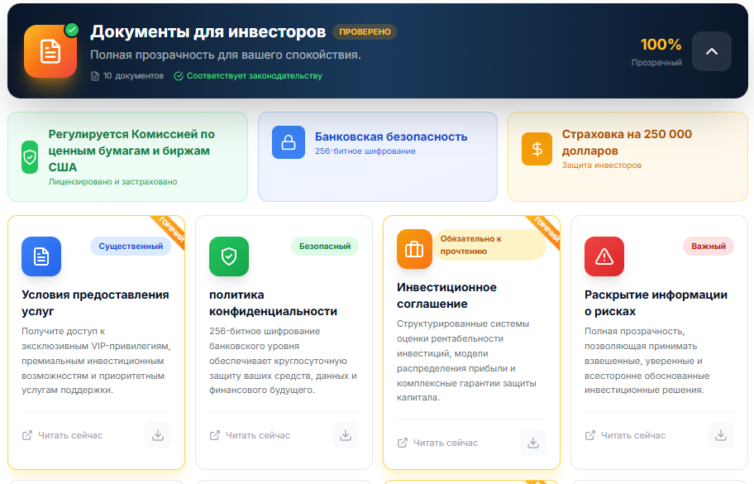Image resolution: width=754 pixels, height=484 pixels.
Task: Click the 'Проверено' verified badge
Action: (x=365, y=32)
